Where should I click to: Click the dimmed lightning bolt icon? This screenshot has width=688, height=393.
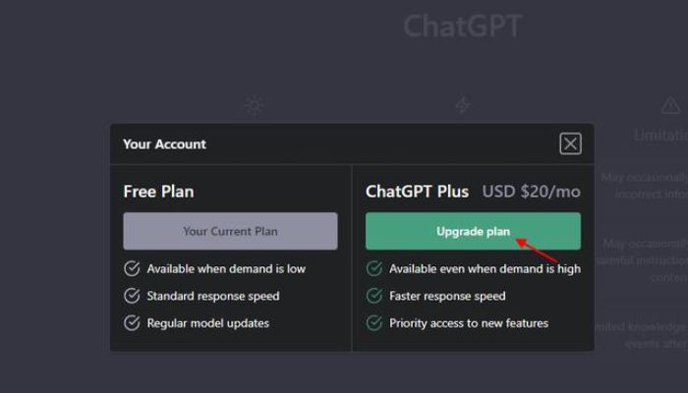tap(463, 105)
